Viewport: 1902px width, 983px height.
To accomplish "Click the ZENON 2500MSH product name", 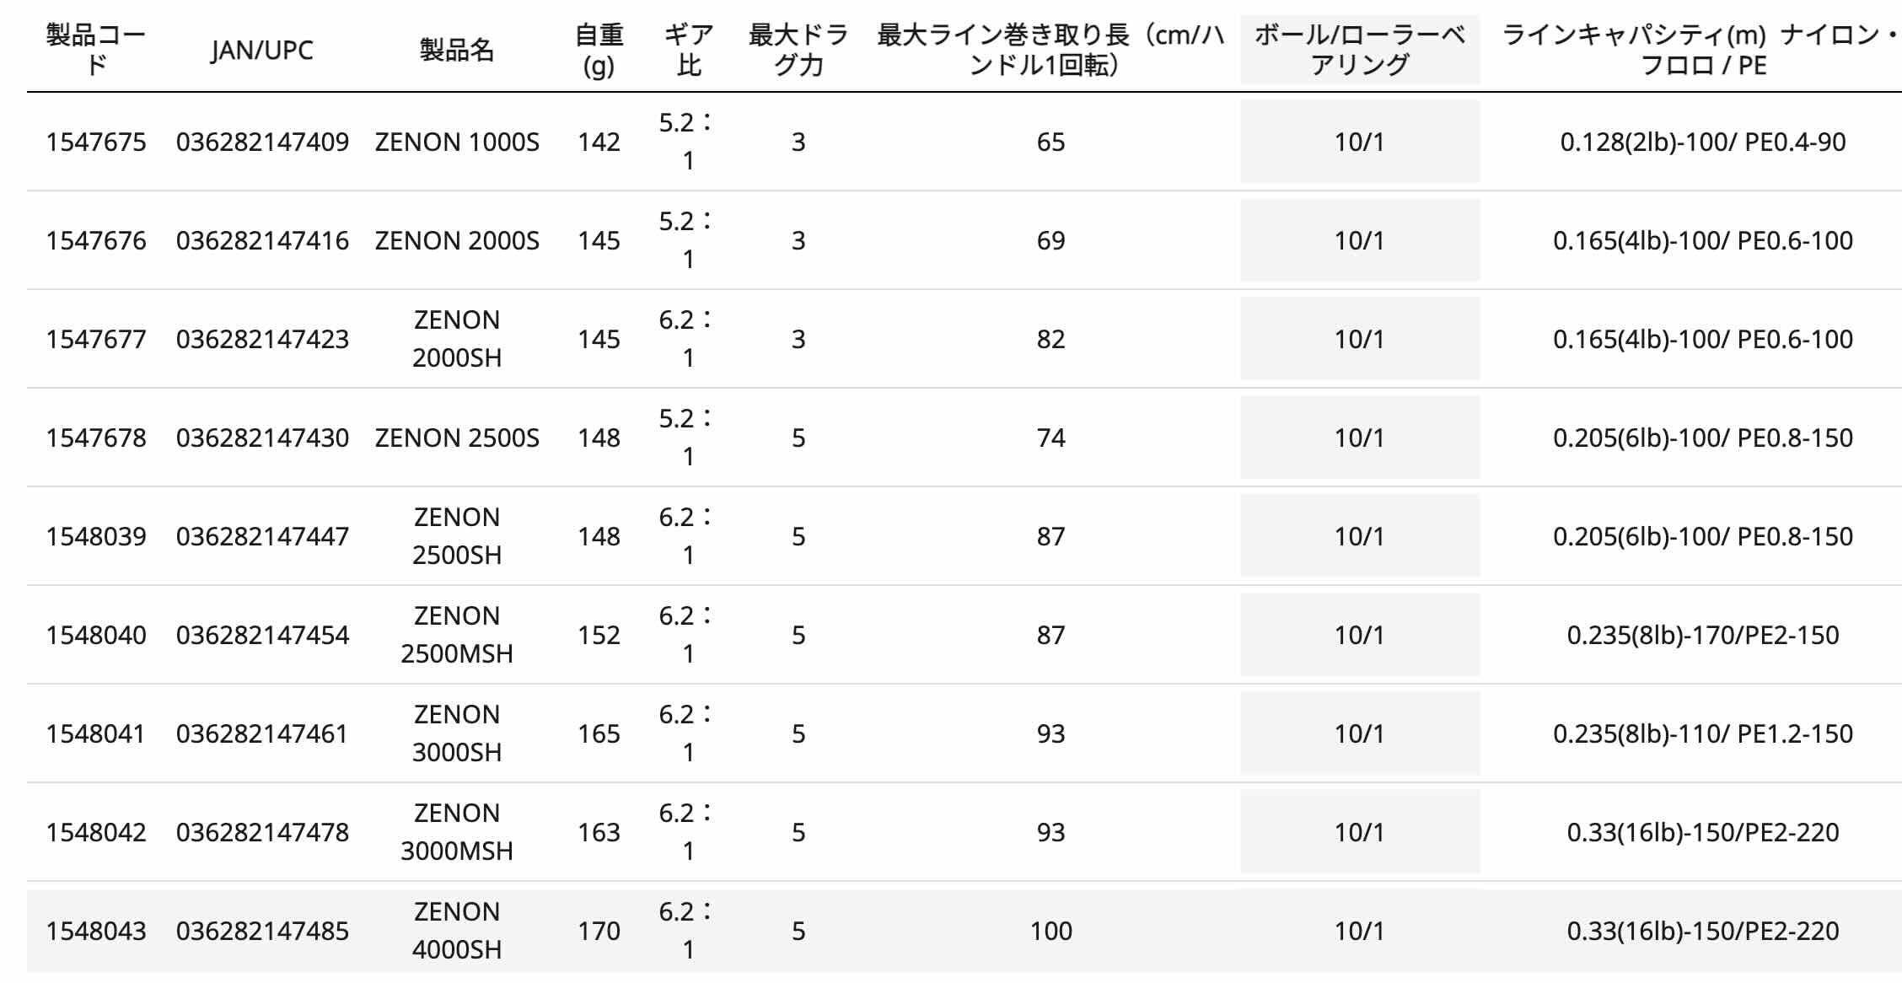I will tap(456, 635).
